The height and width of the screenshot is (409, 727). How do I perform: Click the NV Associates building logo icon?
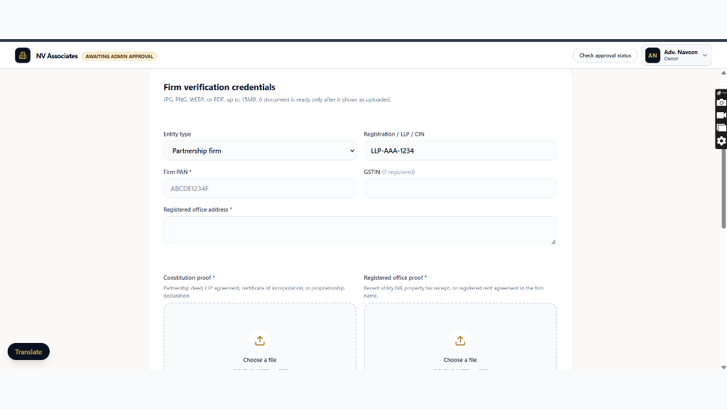point(23,55)
